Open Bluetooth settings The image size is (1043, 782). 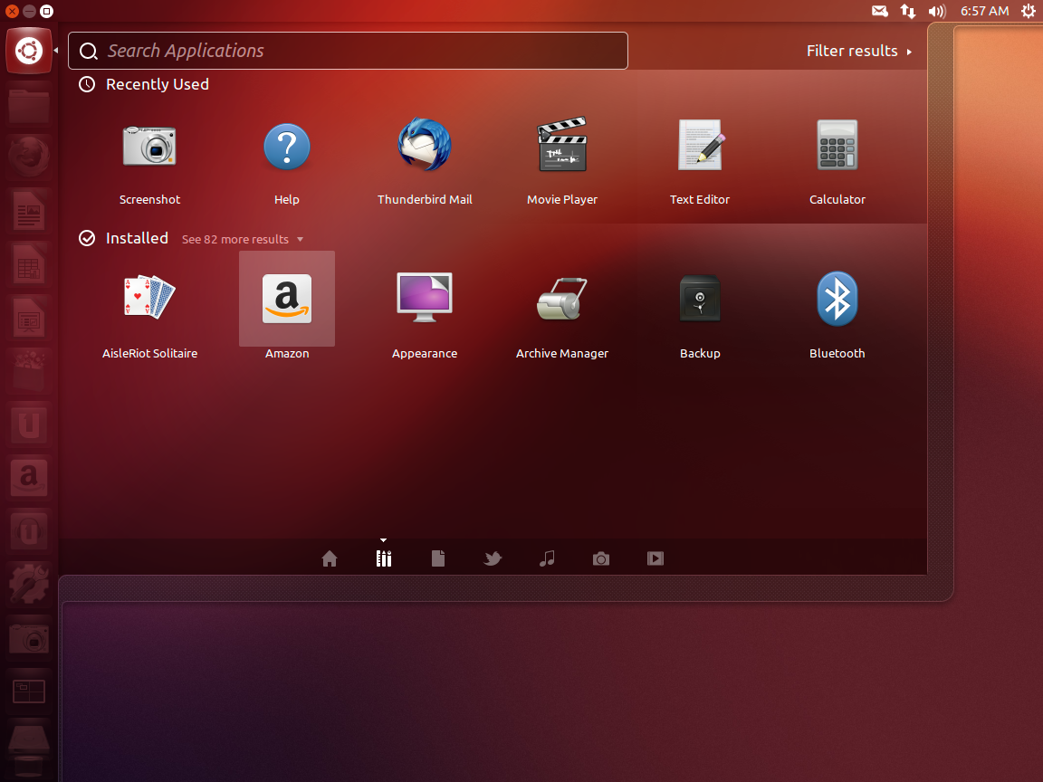point(837,299)
